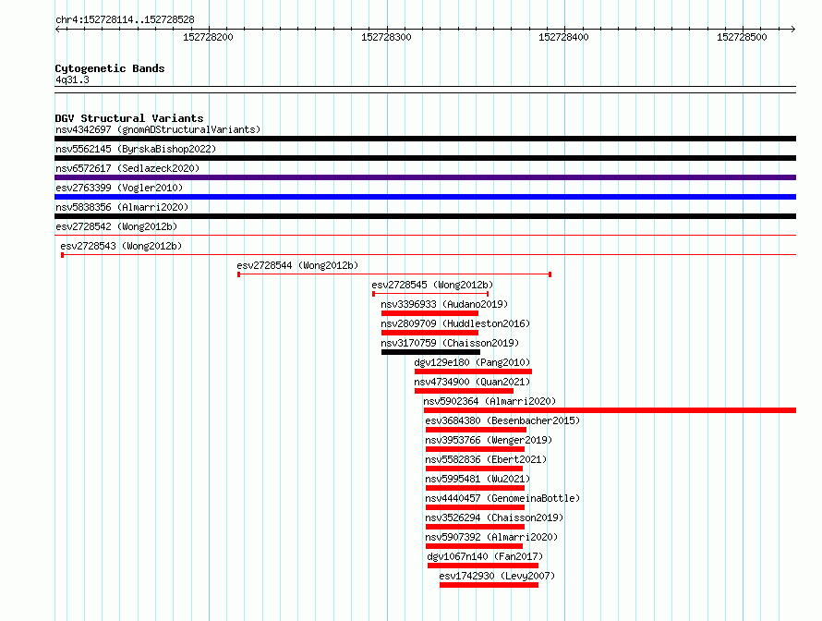Click the purple Sedlazeck2020 variant bar
Screen dimensions: 822x621
[x=425, y=177]
